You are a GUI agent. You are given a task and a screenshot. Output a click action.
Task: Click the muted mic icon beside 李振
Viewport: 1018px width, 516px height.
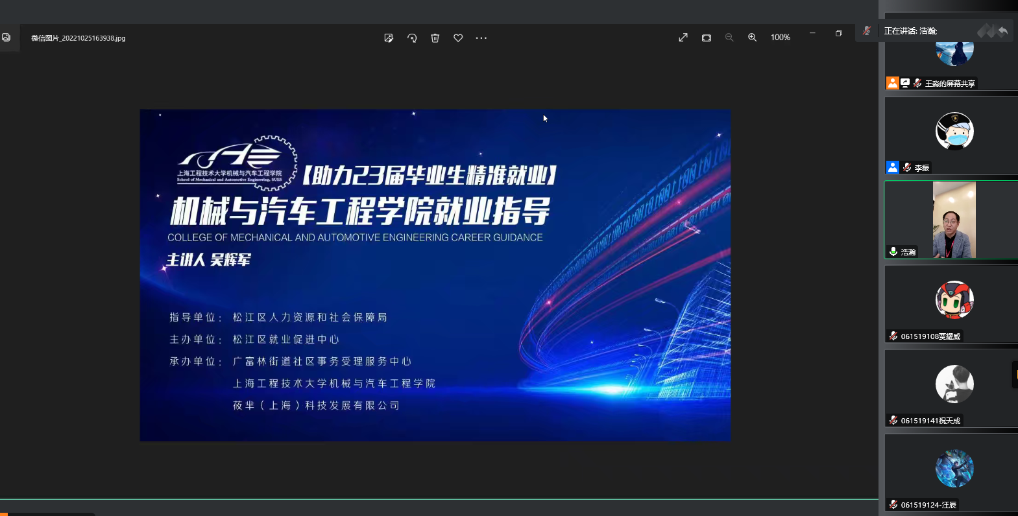[x=907, y=167]
